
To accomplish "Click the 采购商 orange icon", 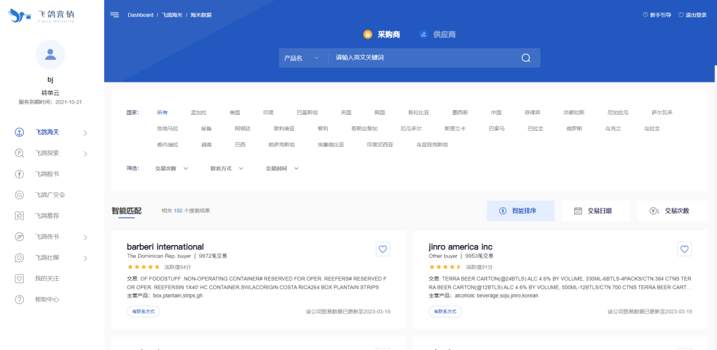I will (x=368, y=35).
